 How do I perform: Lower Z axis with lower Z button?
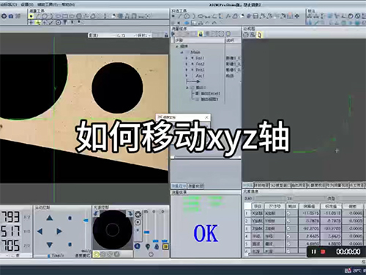coord(70,244)
